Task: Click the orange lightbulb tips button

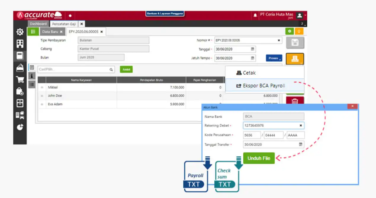Action: [299, 31]
